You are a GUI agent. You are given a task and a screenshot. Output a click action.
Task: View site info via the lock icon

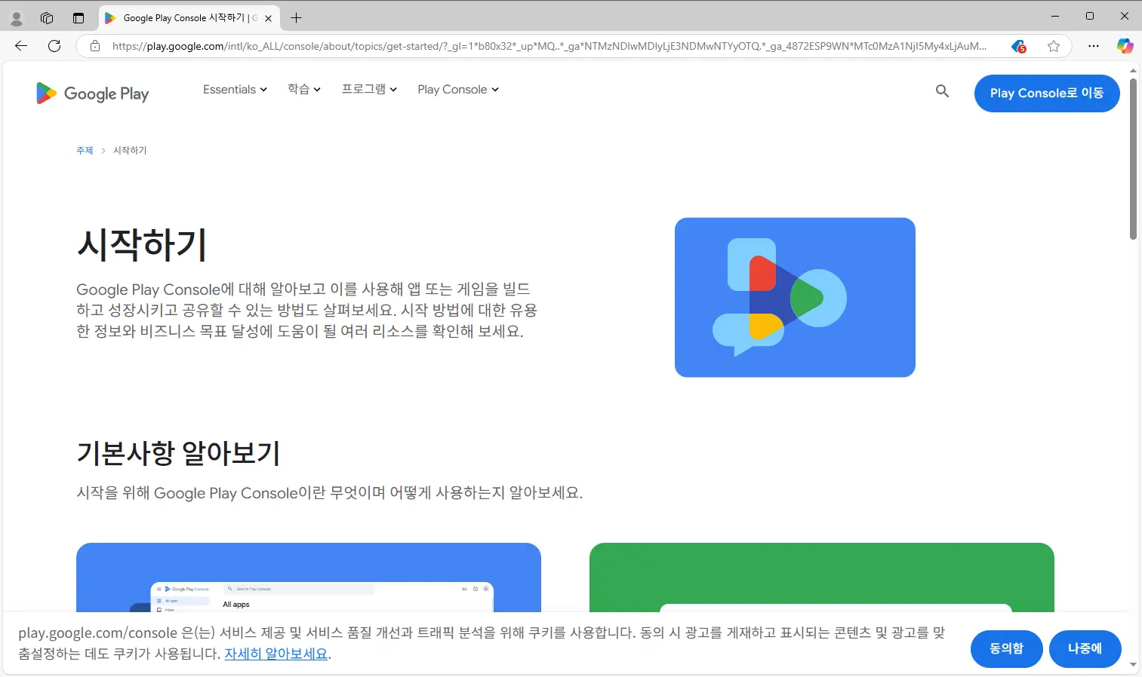(x=95, y=46)
